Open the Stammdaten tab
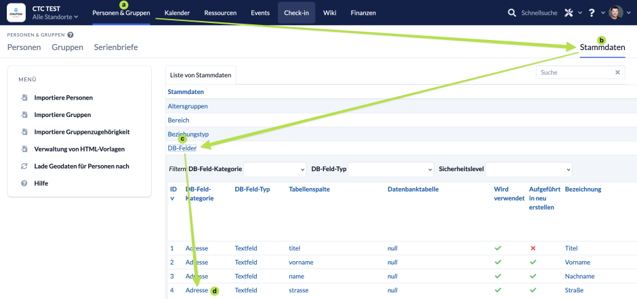The image size is (637, 299). (x=602, y=47)
